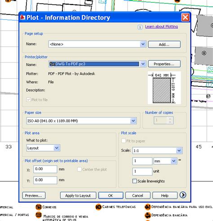Confirm the plot with OK

tap(111, 195)
